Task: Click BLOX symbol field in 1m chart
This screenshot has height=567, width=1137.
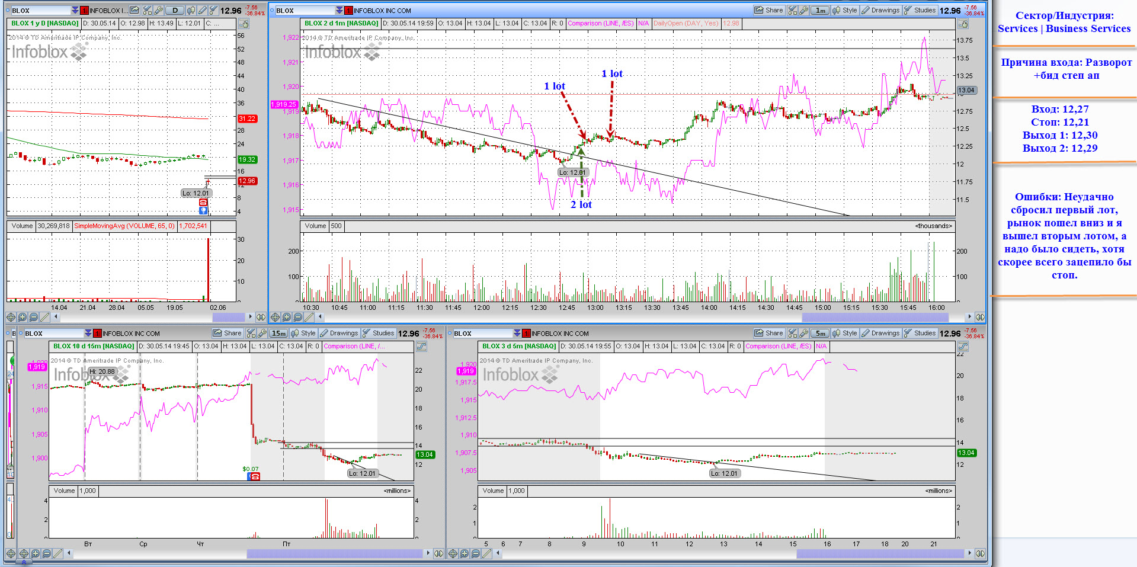Action: (x=305, y=10)
